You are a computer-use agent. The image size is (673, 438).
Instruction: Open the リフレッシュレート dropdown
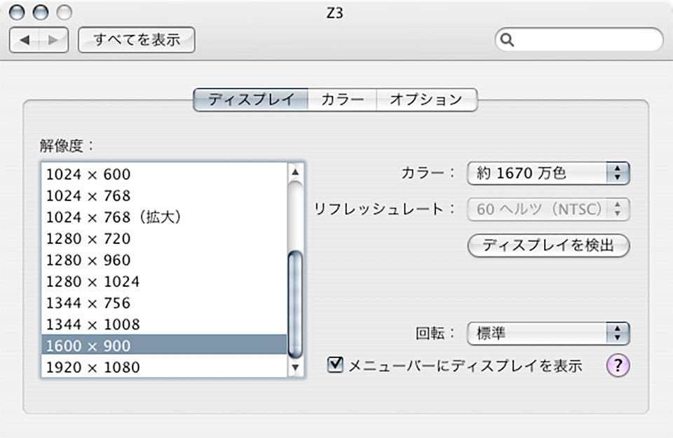pyautogui.click(x=548, y=209)
